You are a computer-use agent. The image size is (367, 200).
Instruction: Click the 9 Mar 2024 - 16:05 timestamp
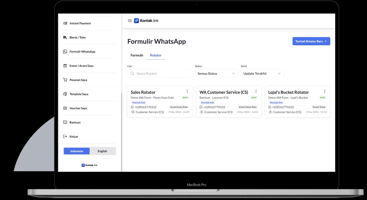coord(179,112)
